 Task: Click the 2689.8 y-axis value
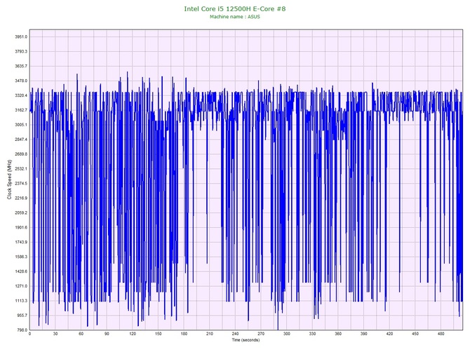21,154
